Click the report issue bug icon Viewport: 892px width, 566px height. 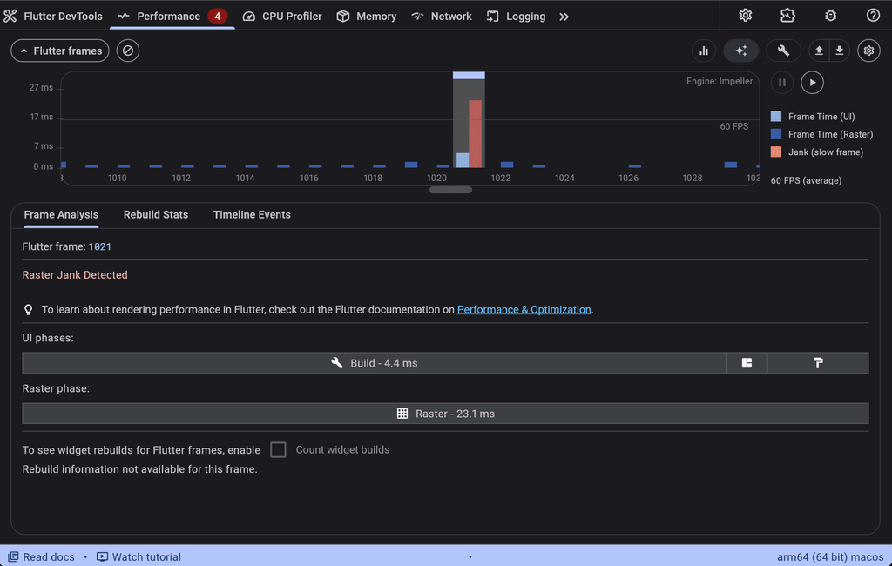click(830, 16)
